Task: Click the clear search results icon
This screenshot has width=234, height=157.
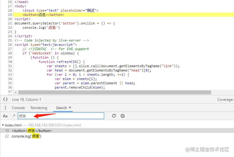Action: point(123,116)
